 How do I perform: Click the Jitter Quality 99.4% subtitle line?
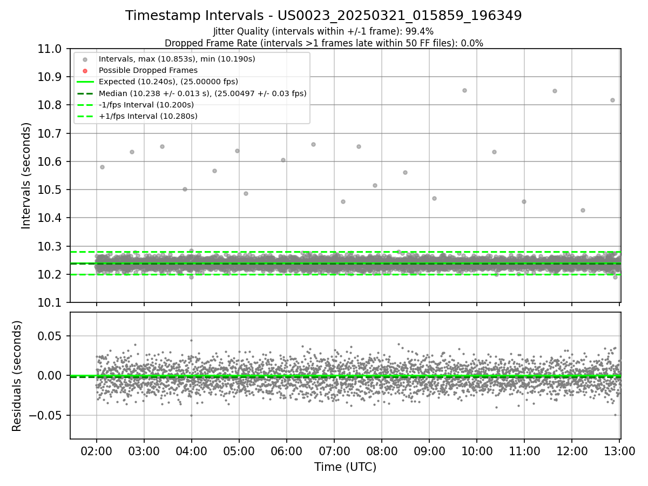(x=323, y=31)
